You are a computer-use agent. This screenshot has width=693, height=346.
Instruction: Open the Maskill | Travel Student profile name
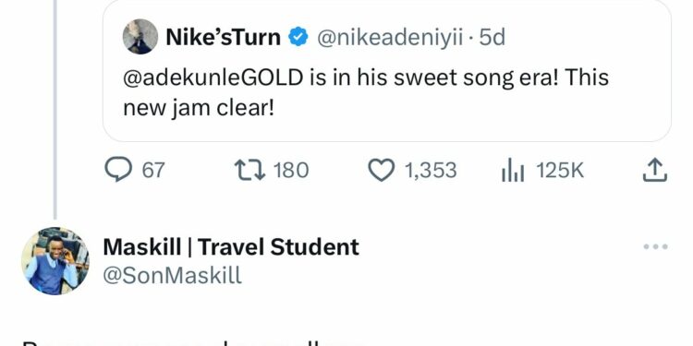(231, 246)
